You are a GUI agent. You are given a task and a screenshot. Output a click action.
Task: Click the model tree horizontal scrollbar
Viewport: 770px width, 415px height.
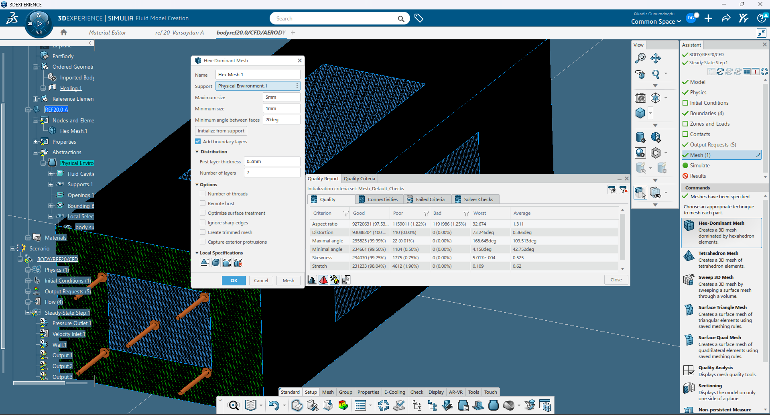[39, 383]
